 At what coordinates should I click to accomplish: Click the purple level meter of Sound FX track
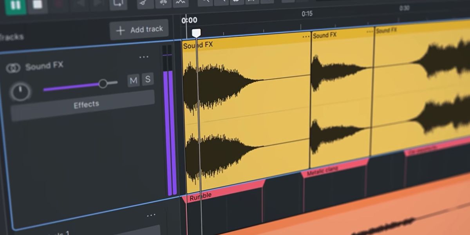[170, 121]
